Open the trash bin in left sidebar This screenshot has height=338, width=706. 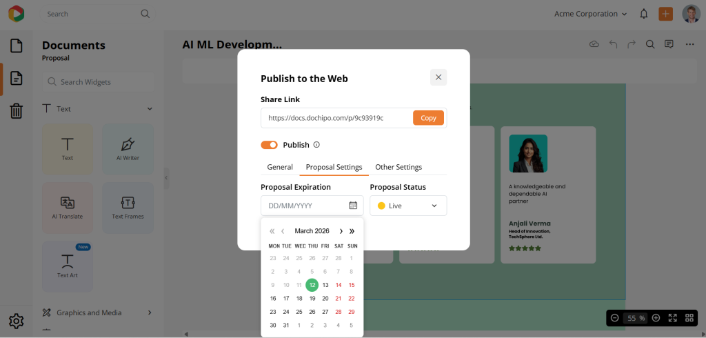point(17,111)
